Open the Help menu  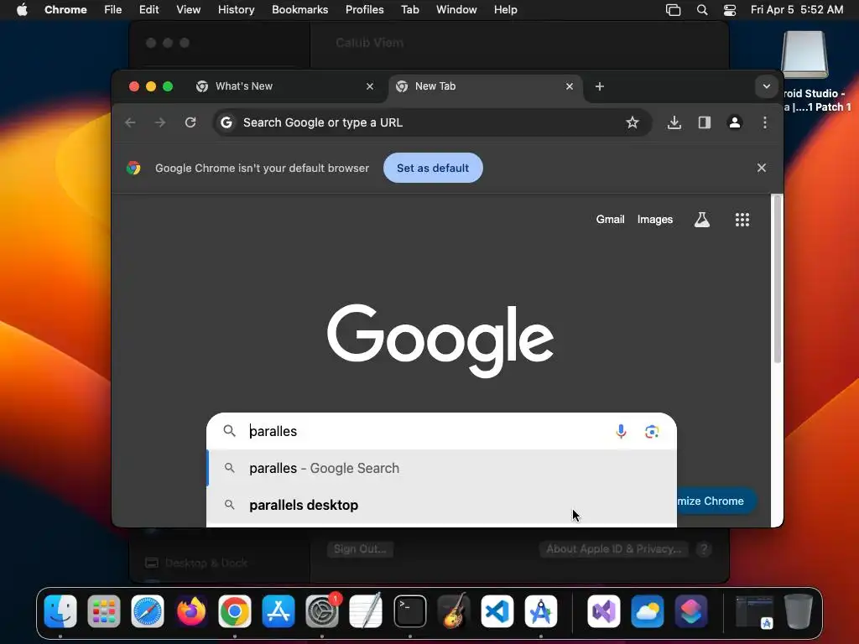505,10
